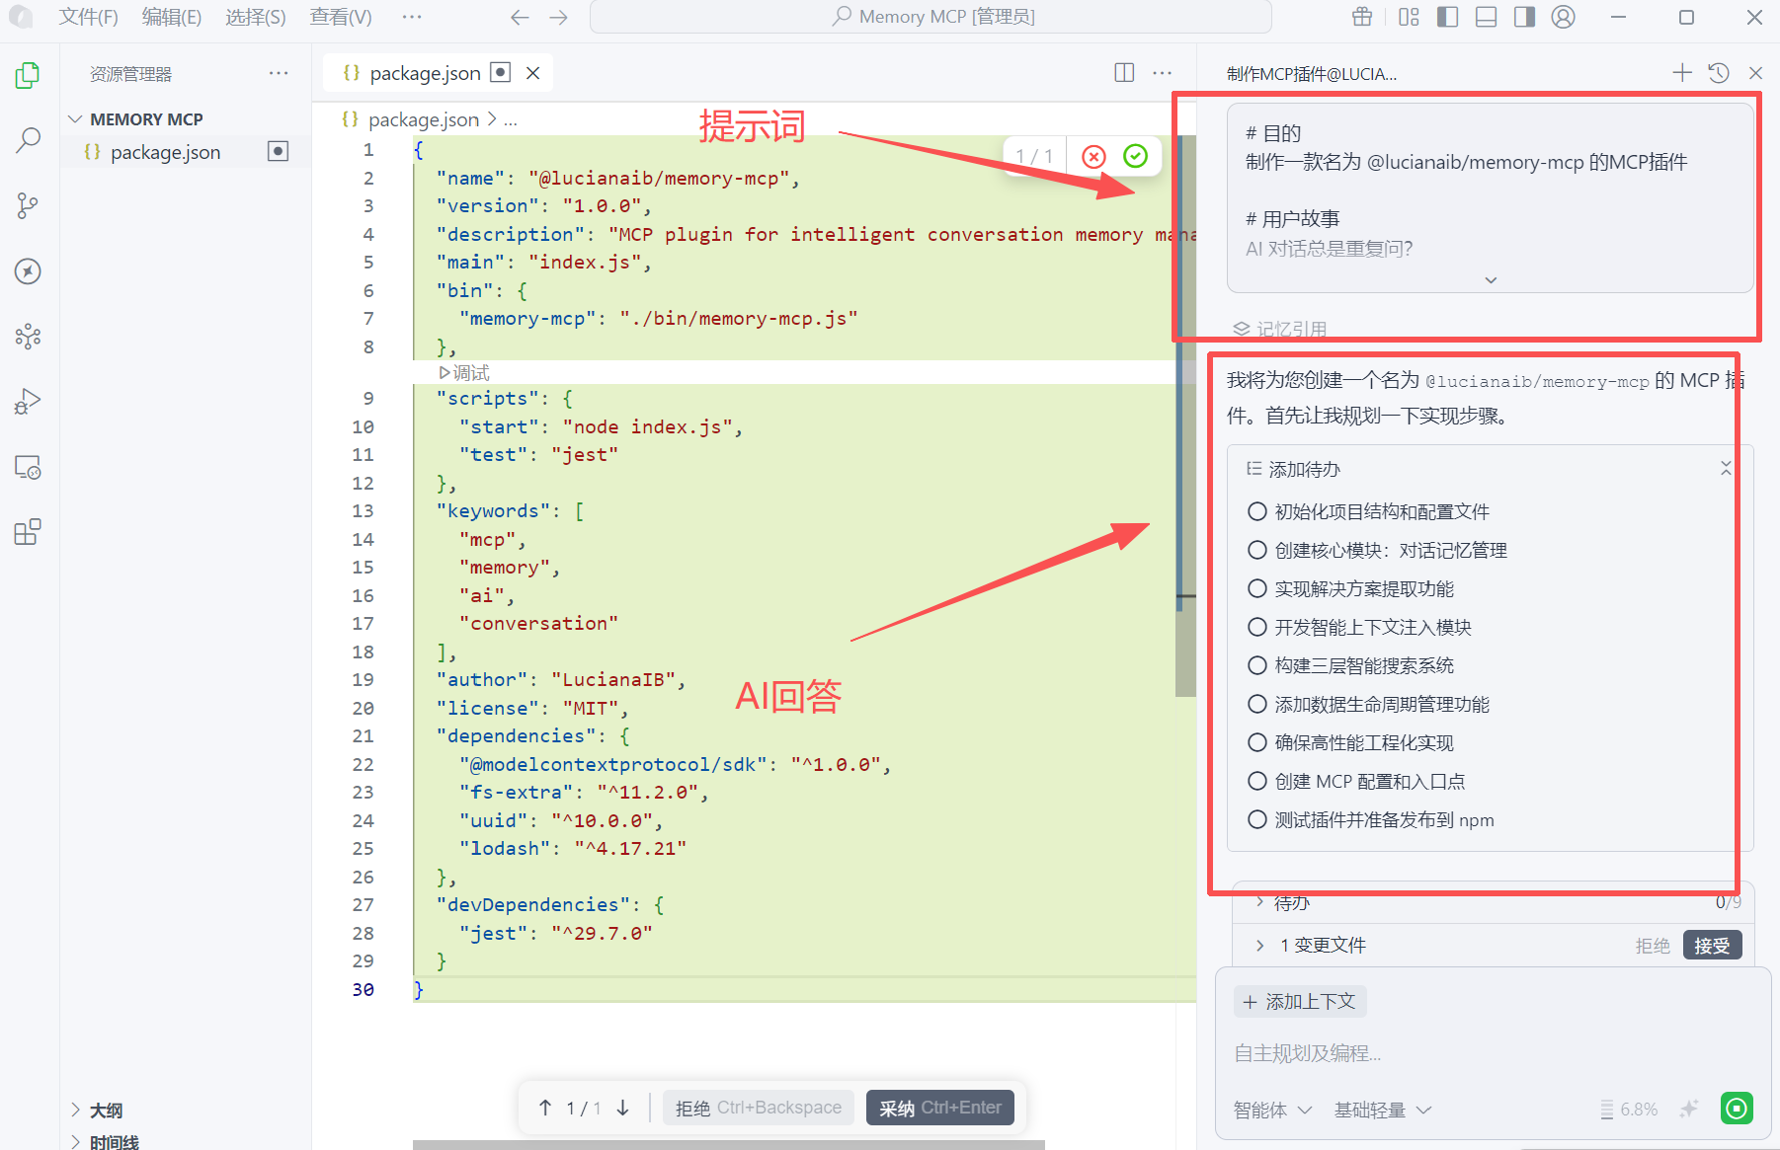Open the Search view in activity bar
The width and height of the screenshot is (1780, 1150).
pyautogui.click(x=28, y=140)
